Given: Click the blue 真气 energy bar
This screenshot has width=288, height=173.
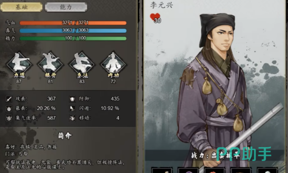Looking at the screenshot, I should tap(73, 31).
